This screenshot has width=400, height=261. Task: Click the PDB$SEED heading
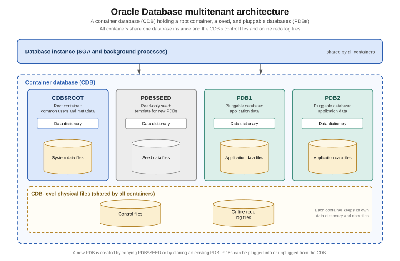pos(156,98)
